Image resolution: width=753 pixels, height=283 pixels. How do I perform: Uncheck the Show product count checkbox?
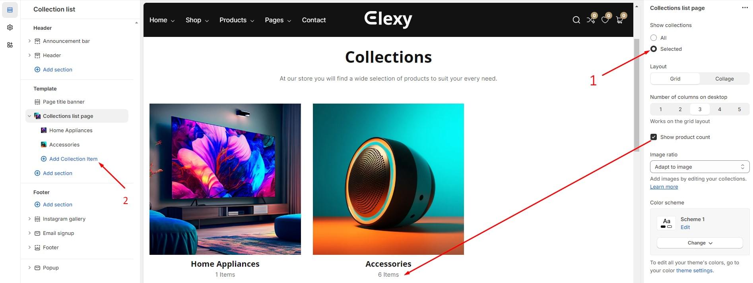click(654, 137)
